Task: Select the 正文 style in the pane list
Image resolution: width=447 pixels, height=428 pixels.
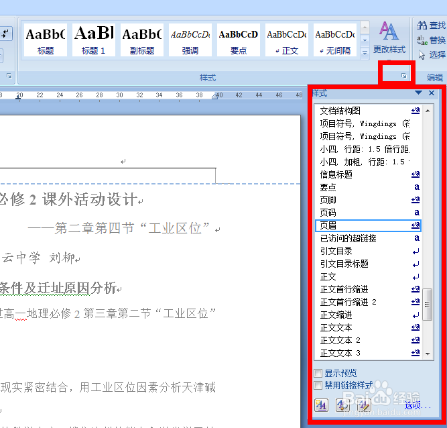Action: tap(368, 277)
